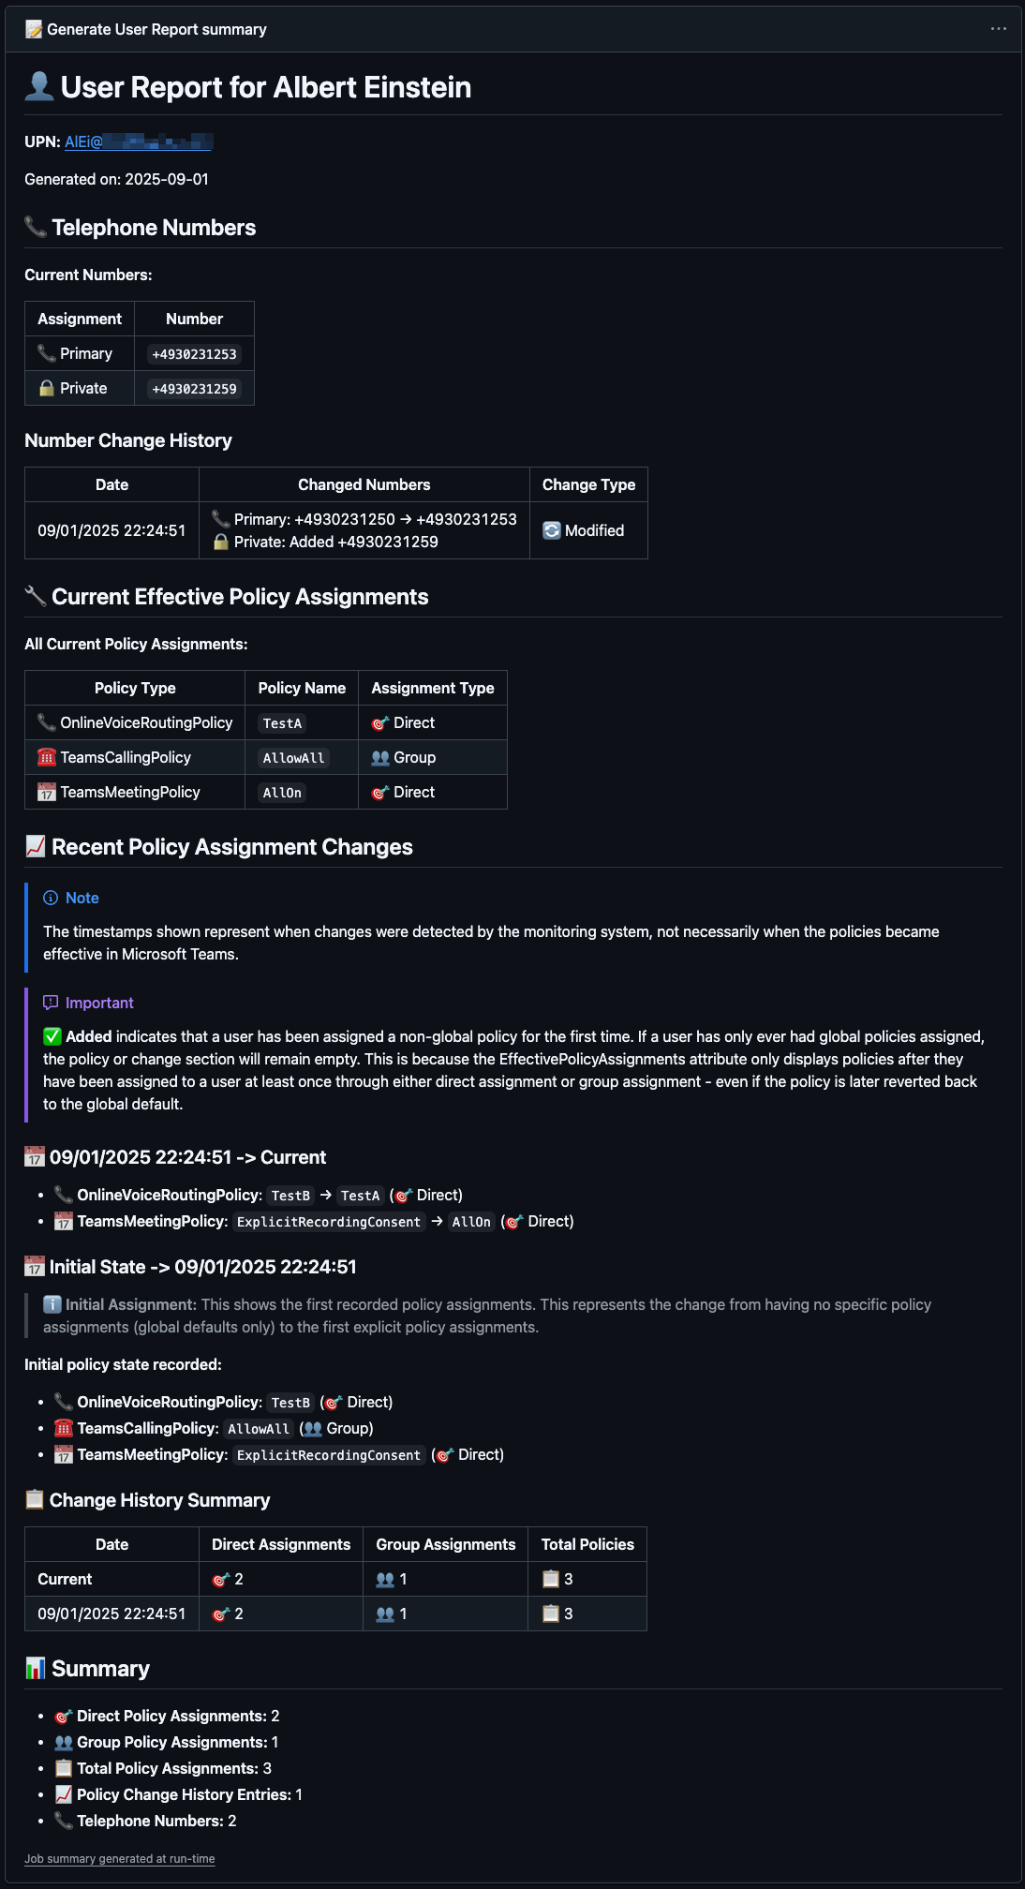1025x1889 pixels.
Task: Click the +4930231259 private number code tag
Action: pyautogui.click(x=194, y=389)
